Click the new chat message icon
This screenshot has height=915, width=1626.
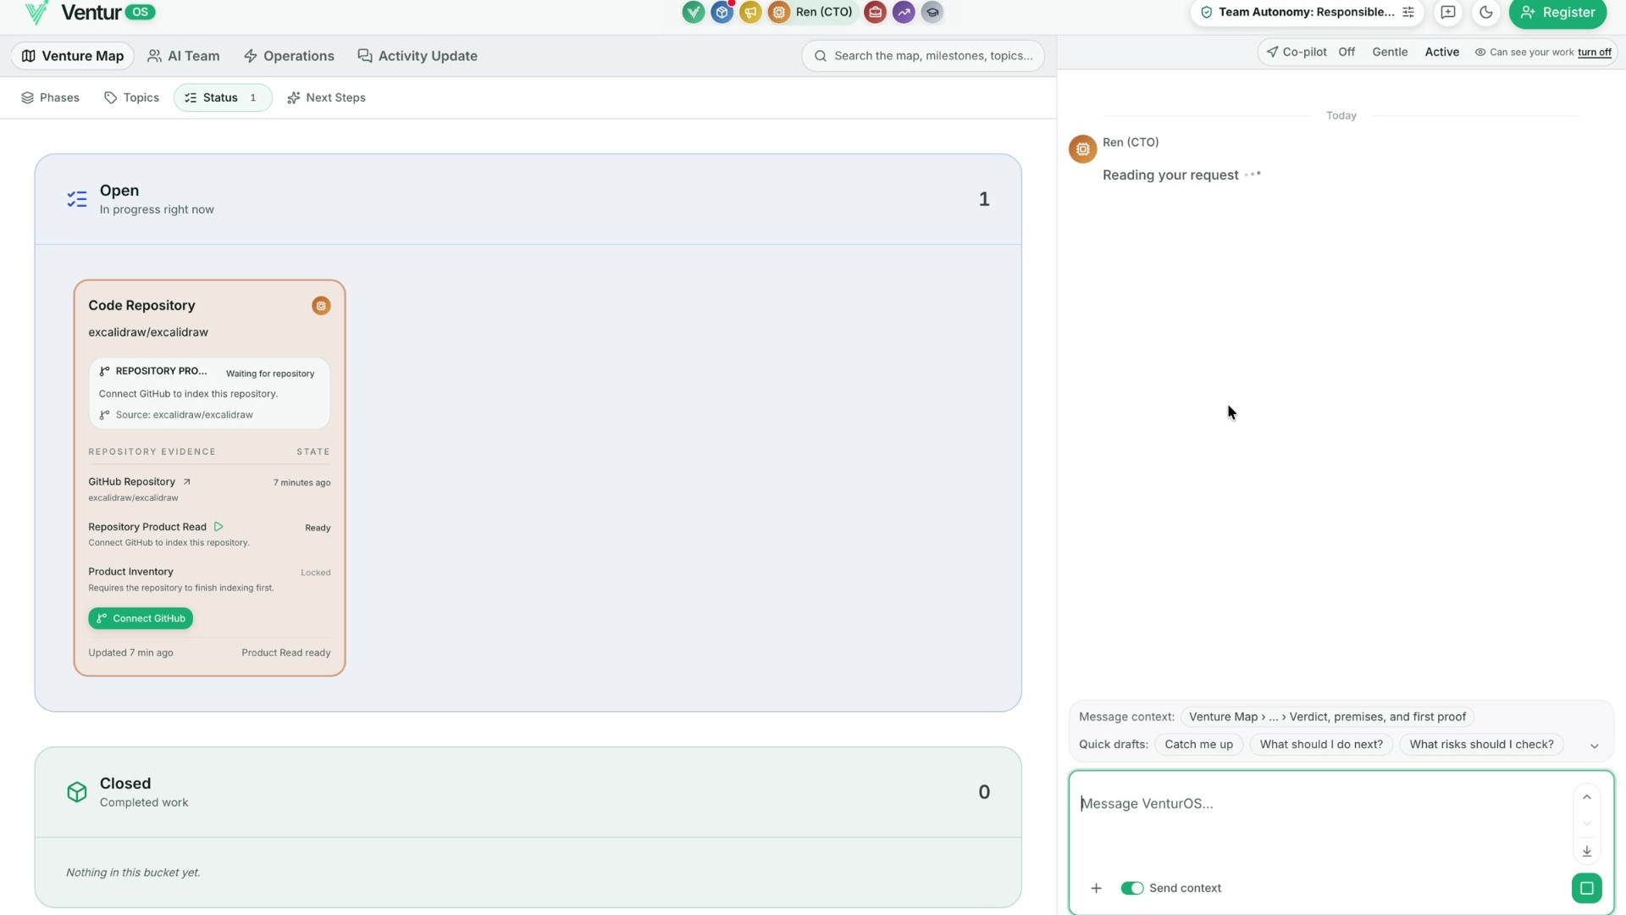1448,12
